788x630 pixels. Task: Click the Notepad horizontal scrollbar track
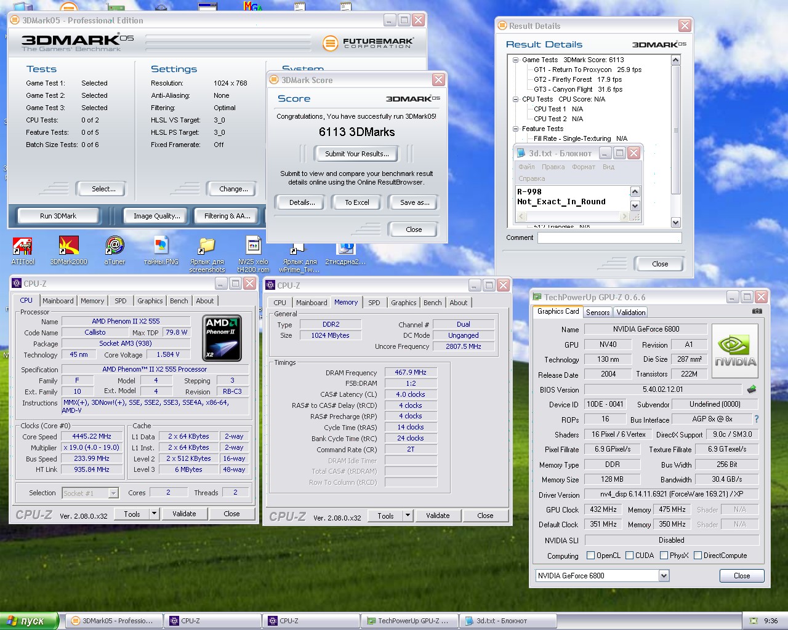573,217
